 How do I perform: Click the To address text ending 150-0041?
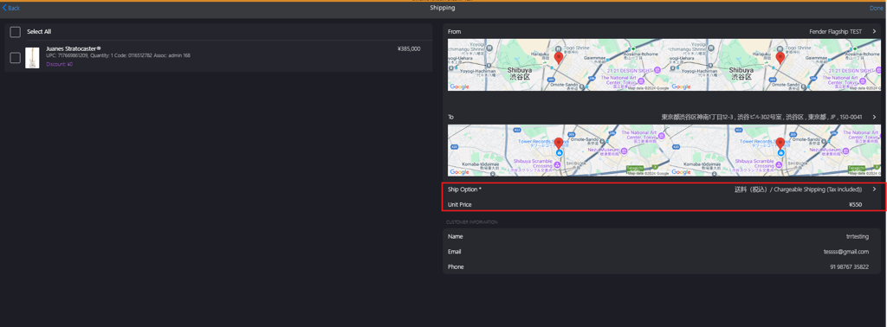click(x=761, y=117)
